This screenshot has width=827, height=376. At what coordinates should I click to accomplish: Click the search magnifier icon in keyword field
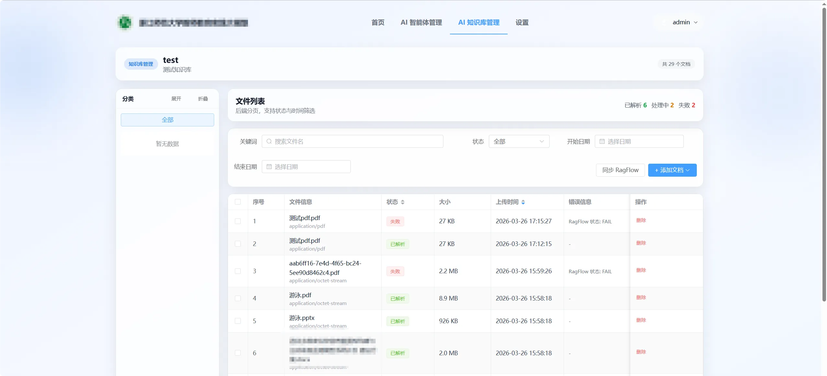click(x=269, y=141)
